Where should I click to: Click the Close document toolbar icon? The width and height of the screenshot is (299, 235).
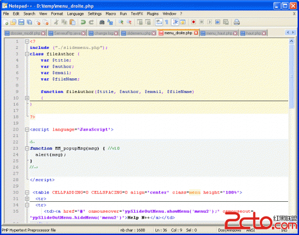pos(38,22)
